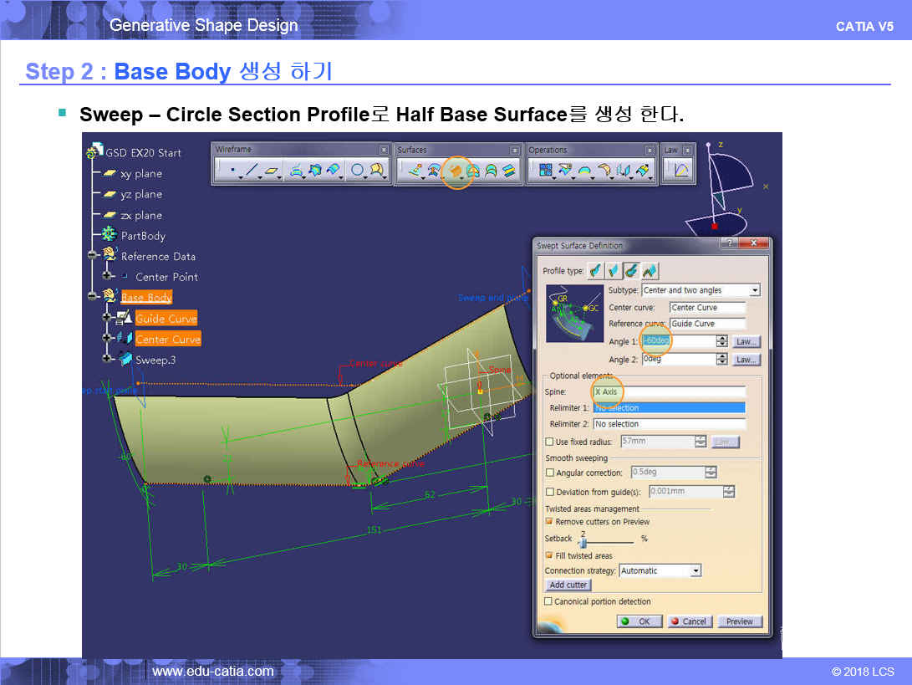Select Sweep.3 in the specification tree
This screenshot has width=912, height=685.
(155, 360)
